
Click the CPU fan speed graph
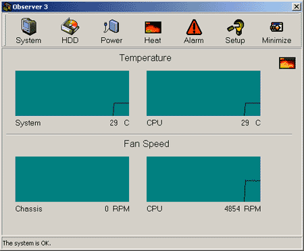click(203, 179)
